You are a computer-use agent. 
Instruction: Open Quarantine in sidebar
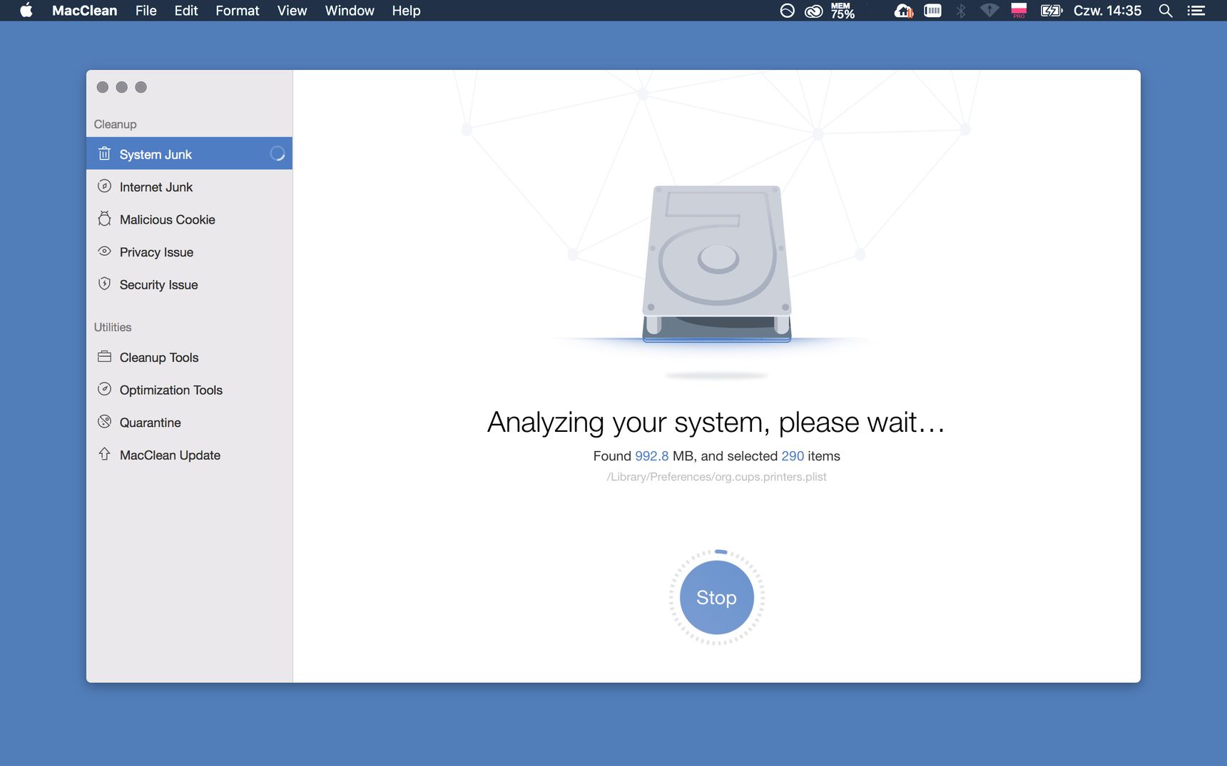(189, 422)
